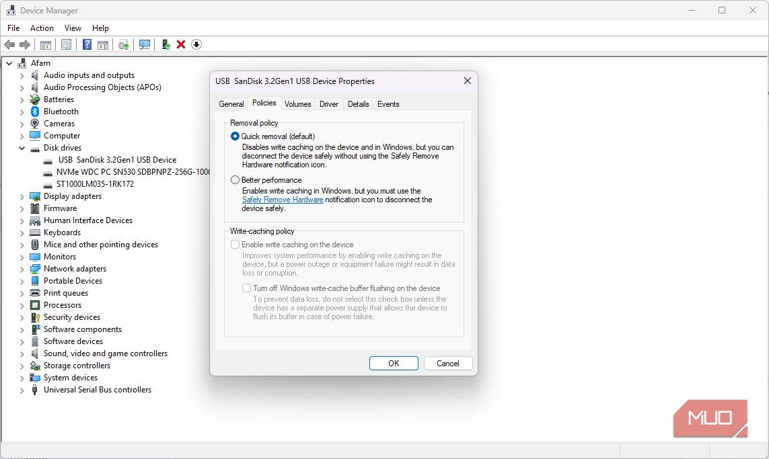Expand Sound, video and game controllers node
The image size is (769, 459).
coord(22,353)
